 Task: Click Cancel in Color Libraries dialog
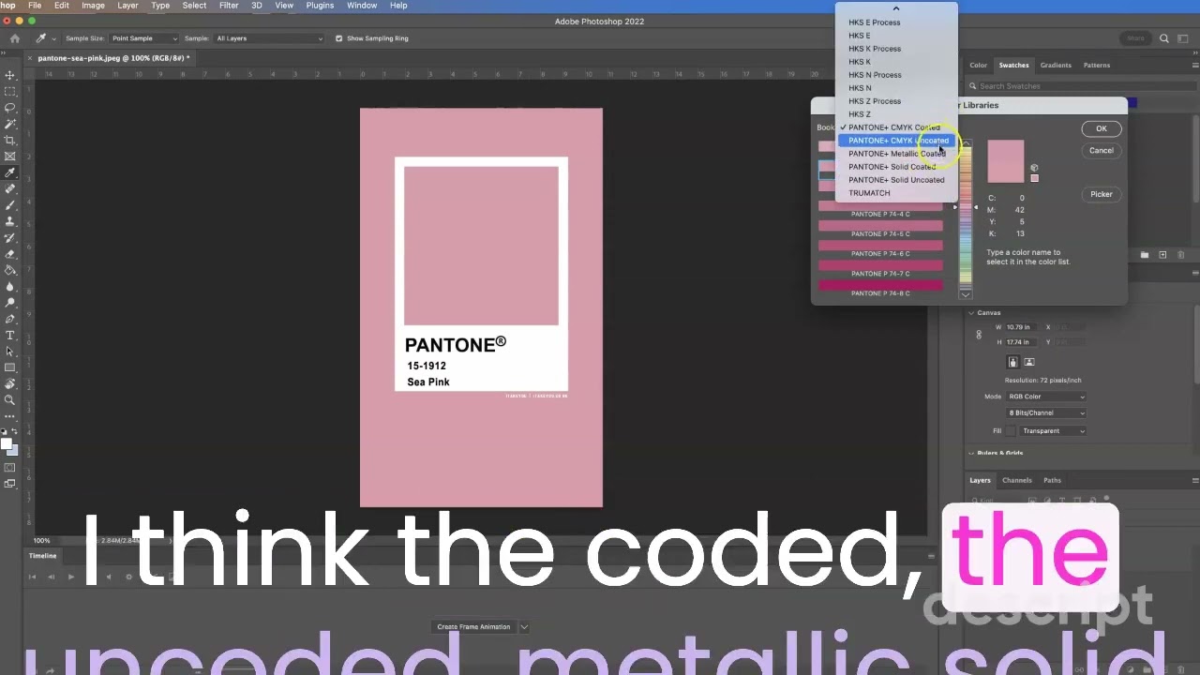point(1102,151)
